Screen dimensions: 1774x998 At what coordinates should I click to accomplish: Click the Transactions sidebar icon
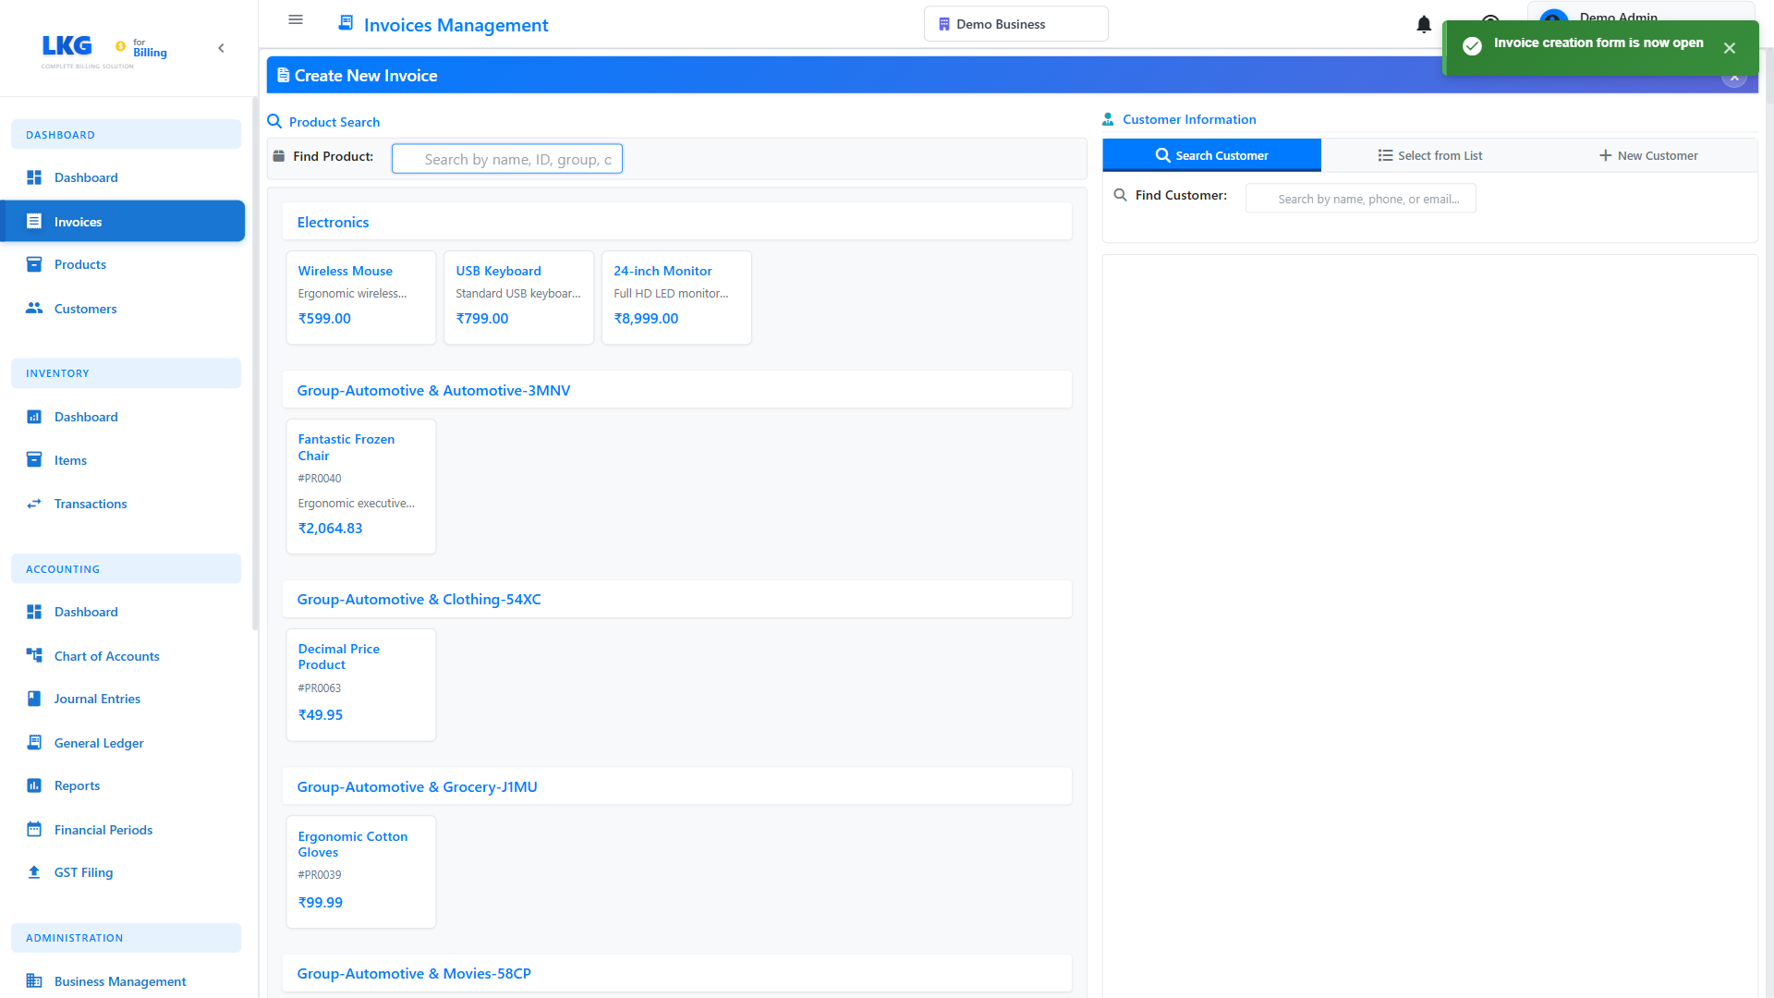(34, 504)
